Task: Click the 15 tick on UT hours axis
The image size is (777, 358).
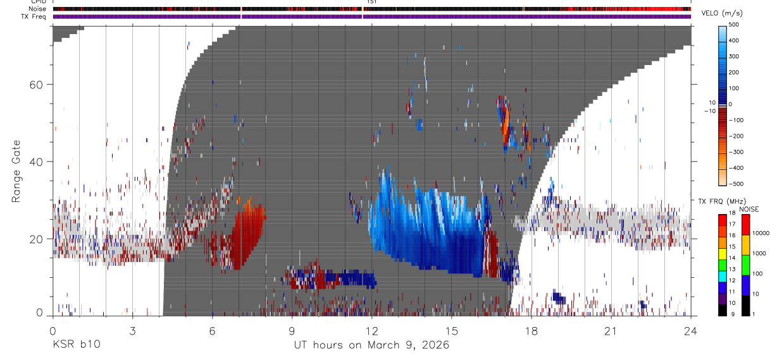Action: (x=452, y=331)
